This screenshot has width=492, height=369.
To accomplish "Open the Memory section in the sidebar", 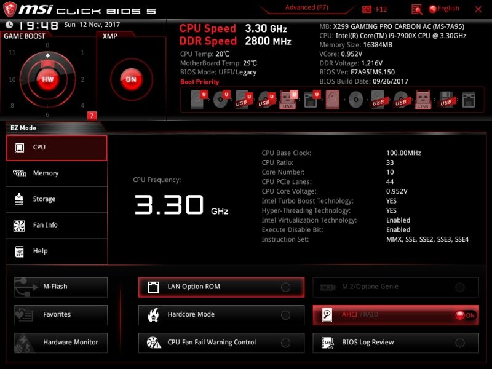I will click(57, 173).
